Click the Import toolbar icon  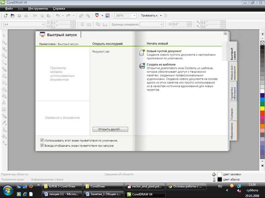(x=81, y=16)
